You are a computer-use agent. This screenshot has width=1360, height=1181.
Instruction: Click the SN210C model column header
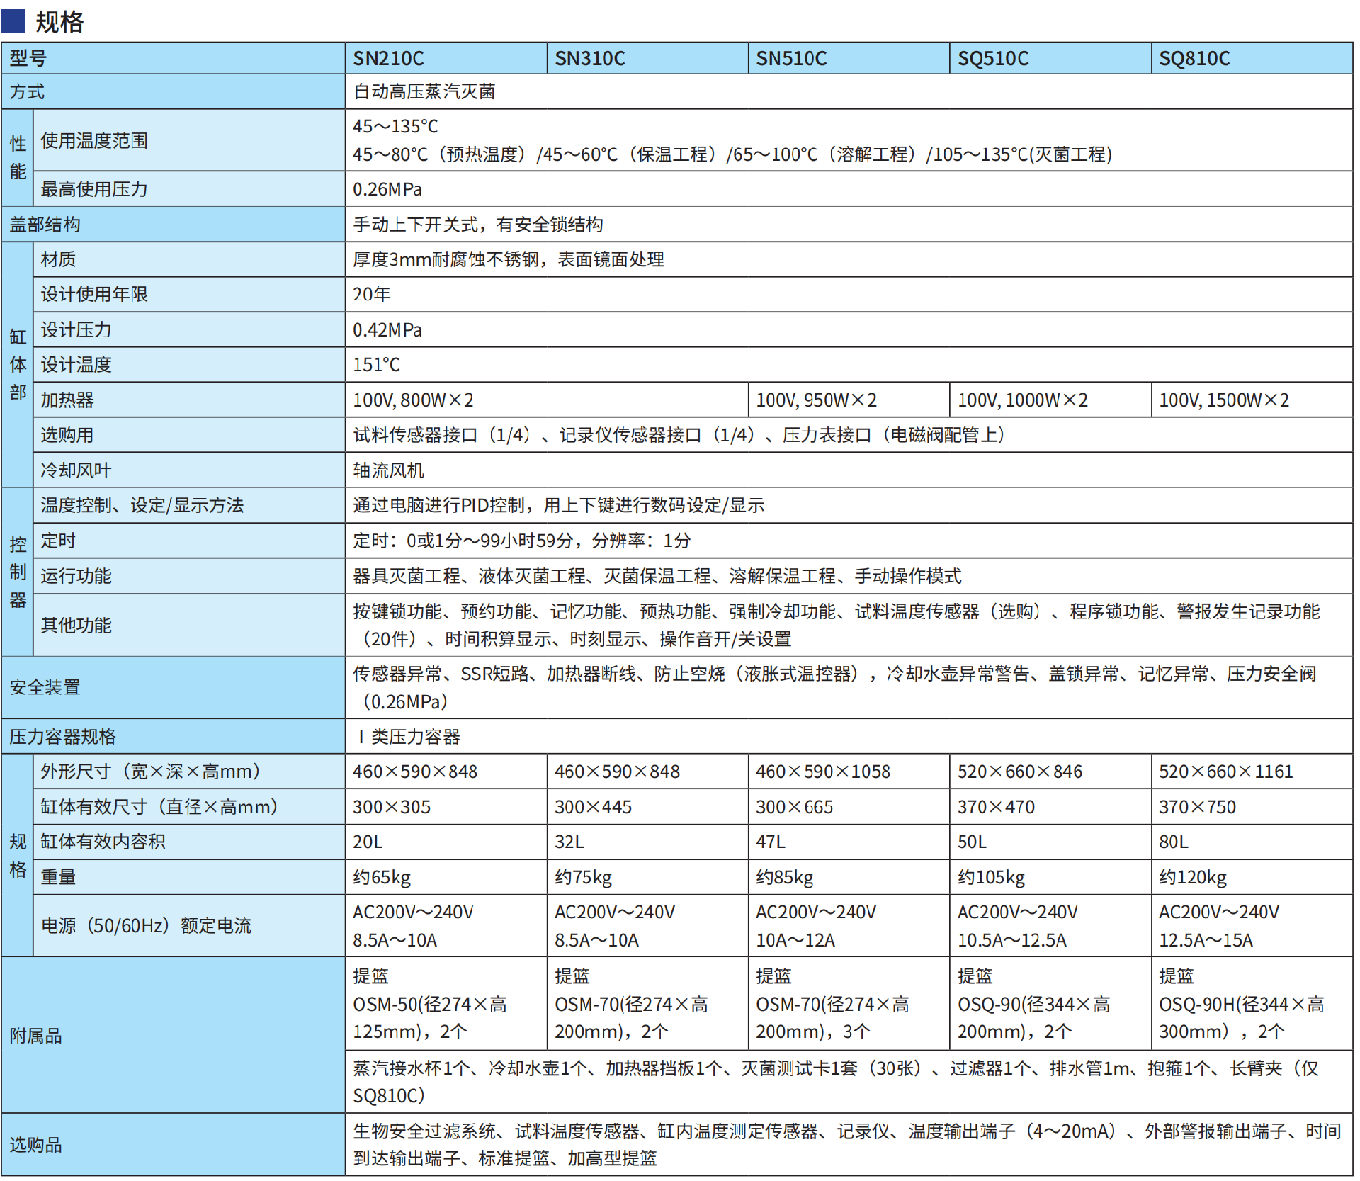tap(446, 58)
